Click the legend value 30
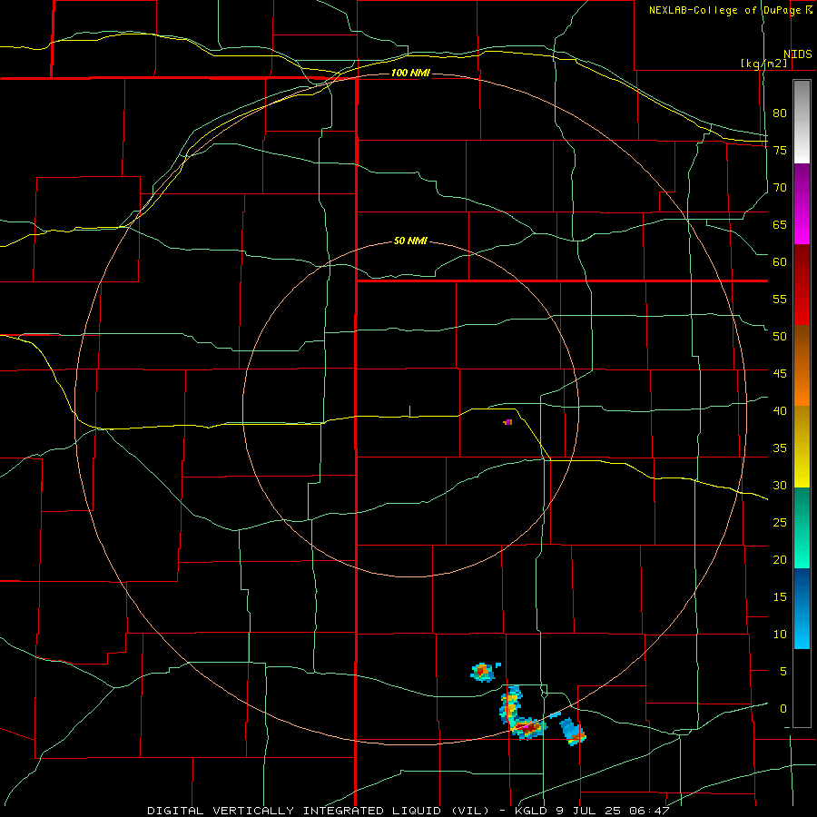This screenshot has width=817, height=817. click(x=780, y=486)
